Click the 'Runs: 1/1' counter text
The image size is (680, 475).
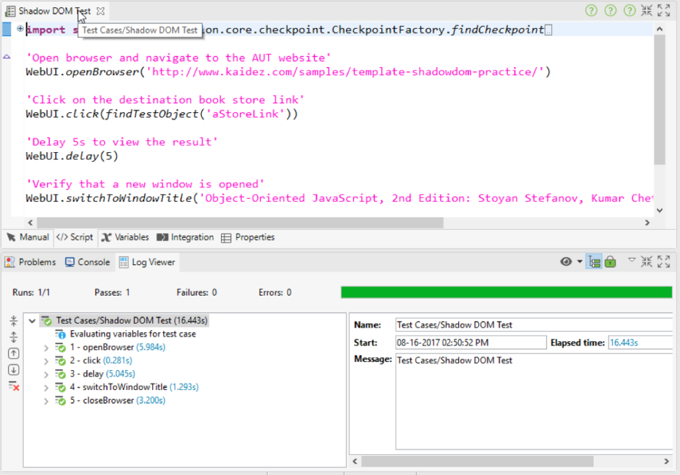[x=31, y=293]
